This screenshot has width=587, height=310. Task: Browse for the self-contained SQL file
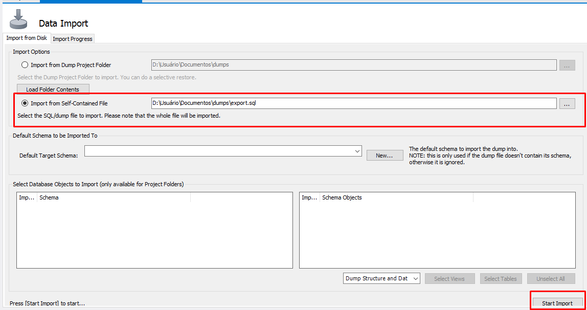(x=567, y=104)
